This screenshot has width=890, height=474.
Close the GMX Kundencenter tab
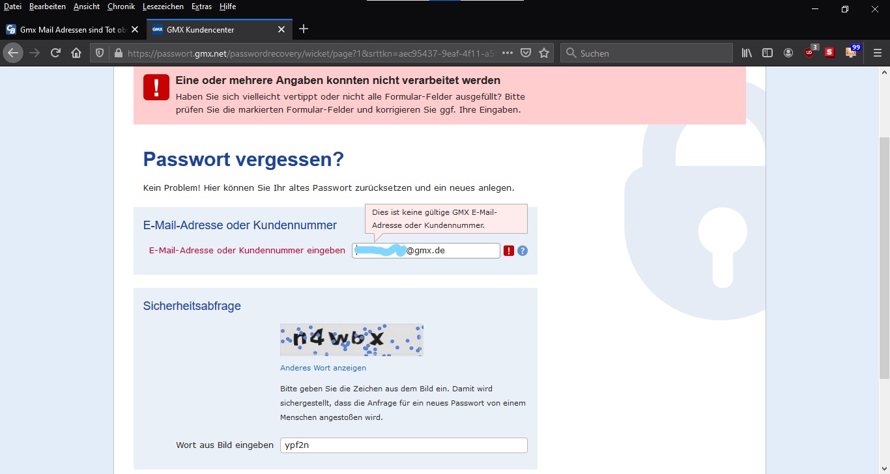[x=281, y=29]
